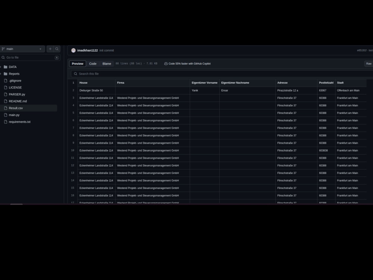Click the Raw button
This screenshot has width=373, height=280.
[x=369, y=63]
